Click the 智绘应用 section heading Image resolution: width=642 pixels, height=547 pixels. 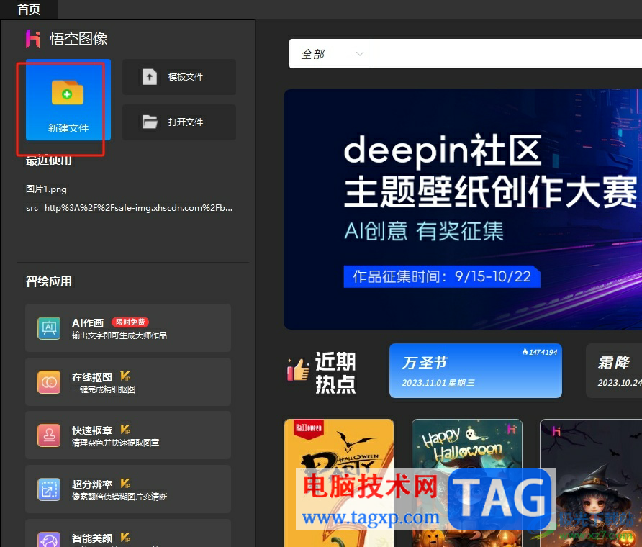49,281
